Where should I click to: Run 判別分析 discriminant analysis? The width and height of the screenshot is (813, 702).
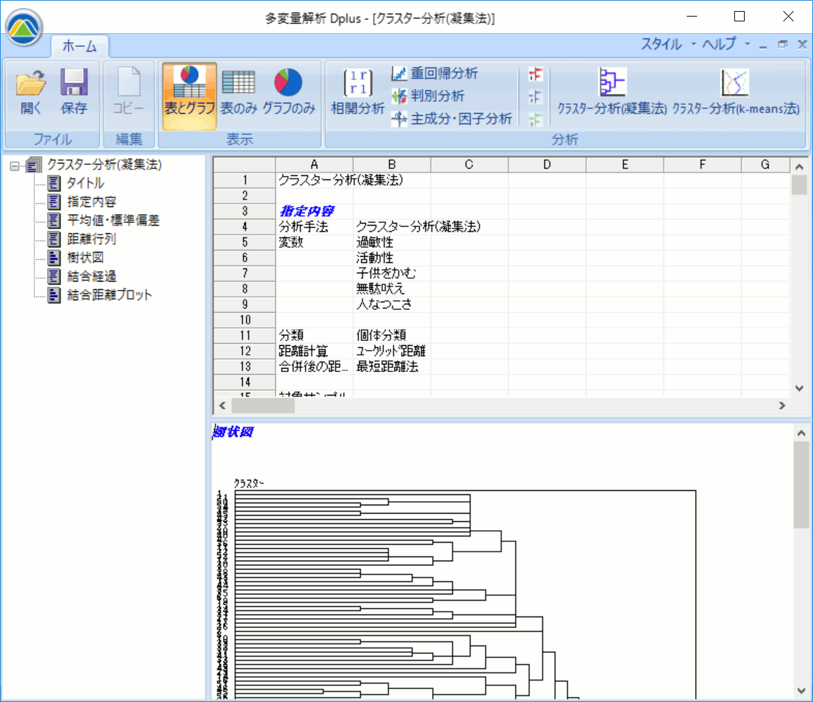coord(428,96)
